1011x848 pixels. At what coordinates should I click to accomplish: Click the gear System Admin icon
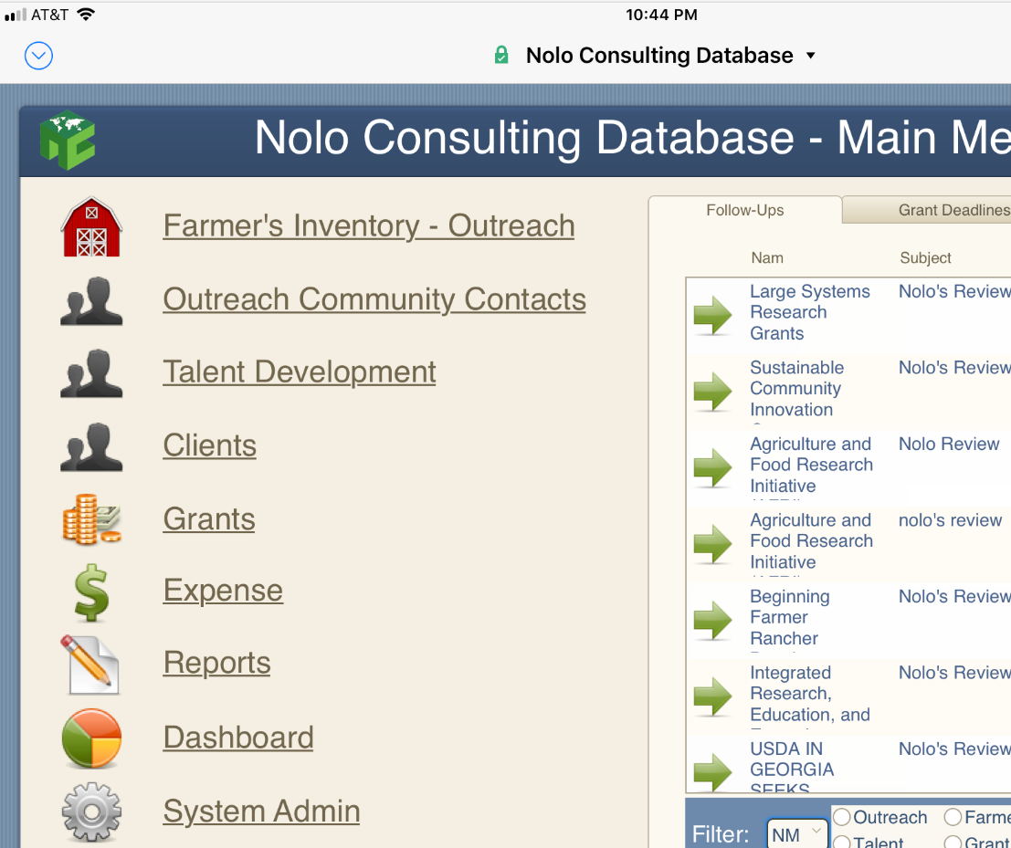pyautogui.click(x=91, y=811)
